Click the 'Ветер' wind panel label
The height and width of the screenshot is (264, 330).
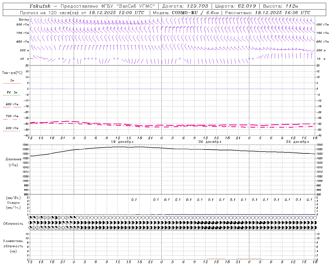[24, 20]
